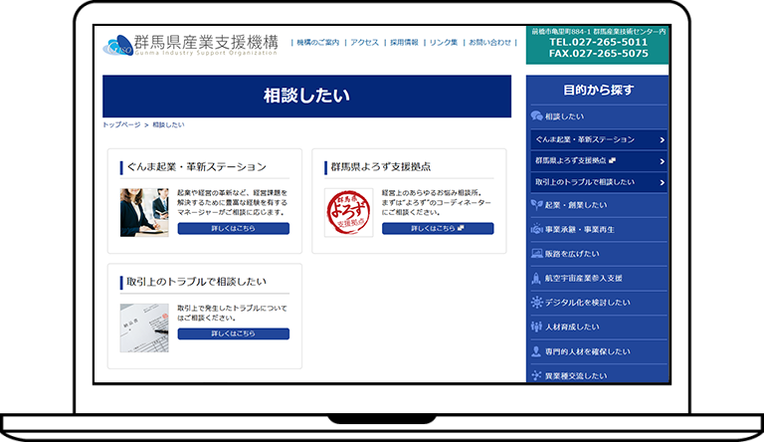The image size is (764, 442).
Task: Click the 相談したい breadcrumb text
Action: pos(168,124)
